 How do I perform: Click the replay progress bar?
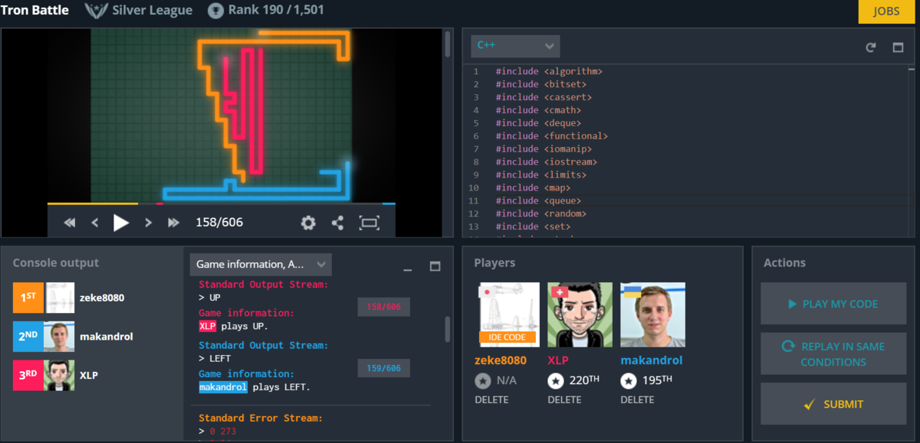(x=221, y=204)
